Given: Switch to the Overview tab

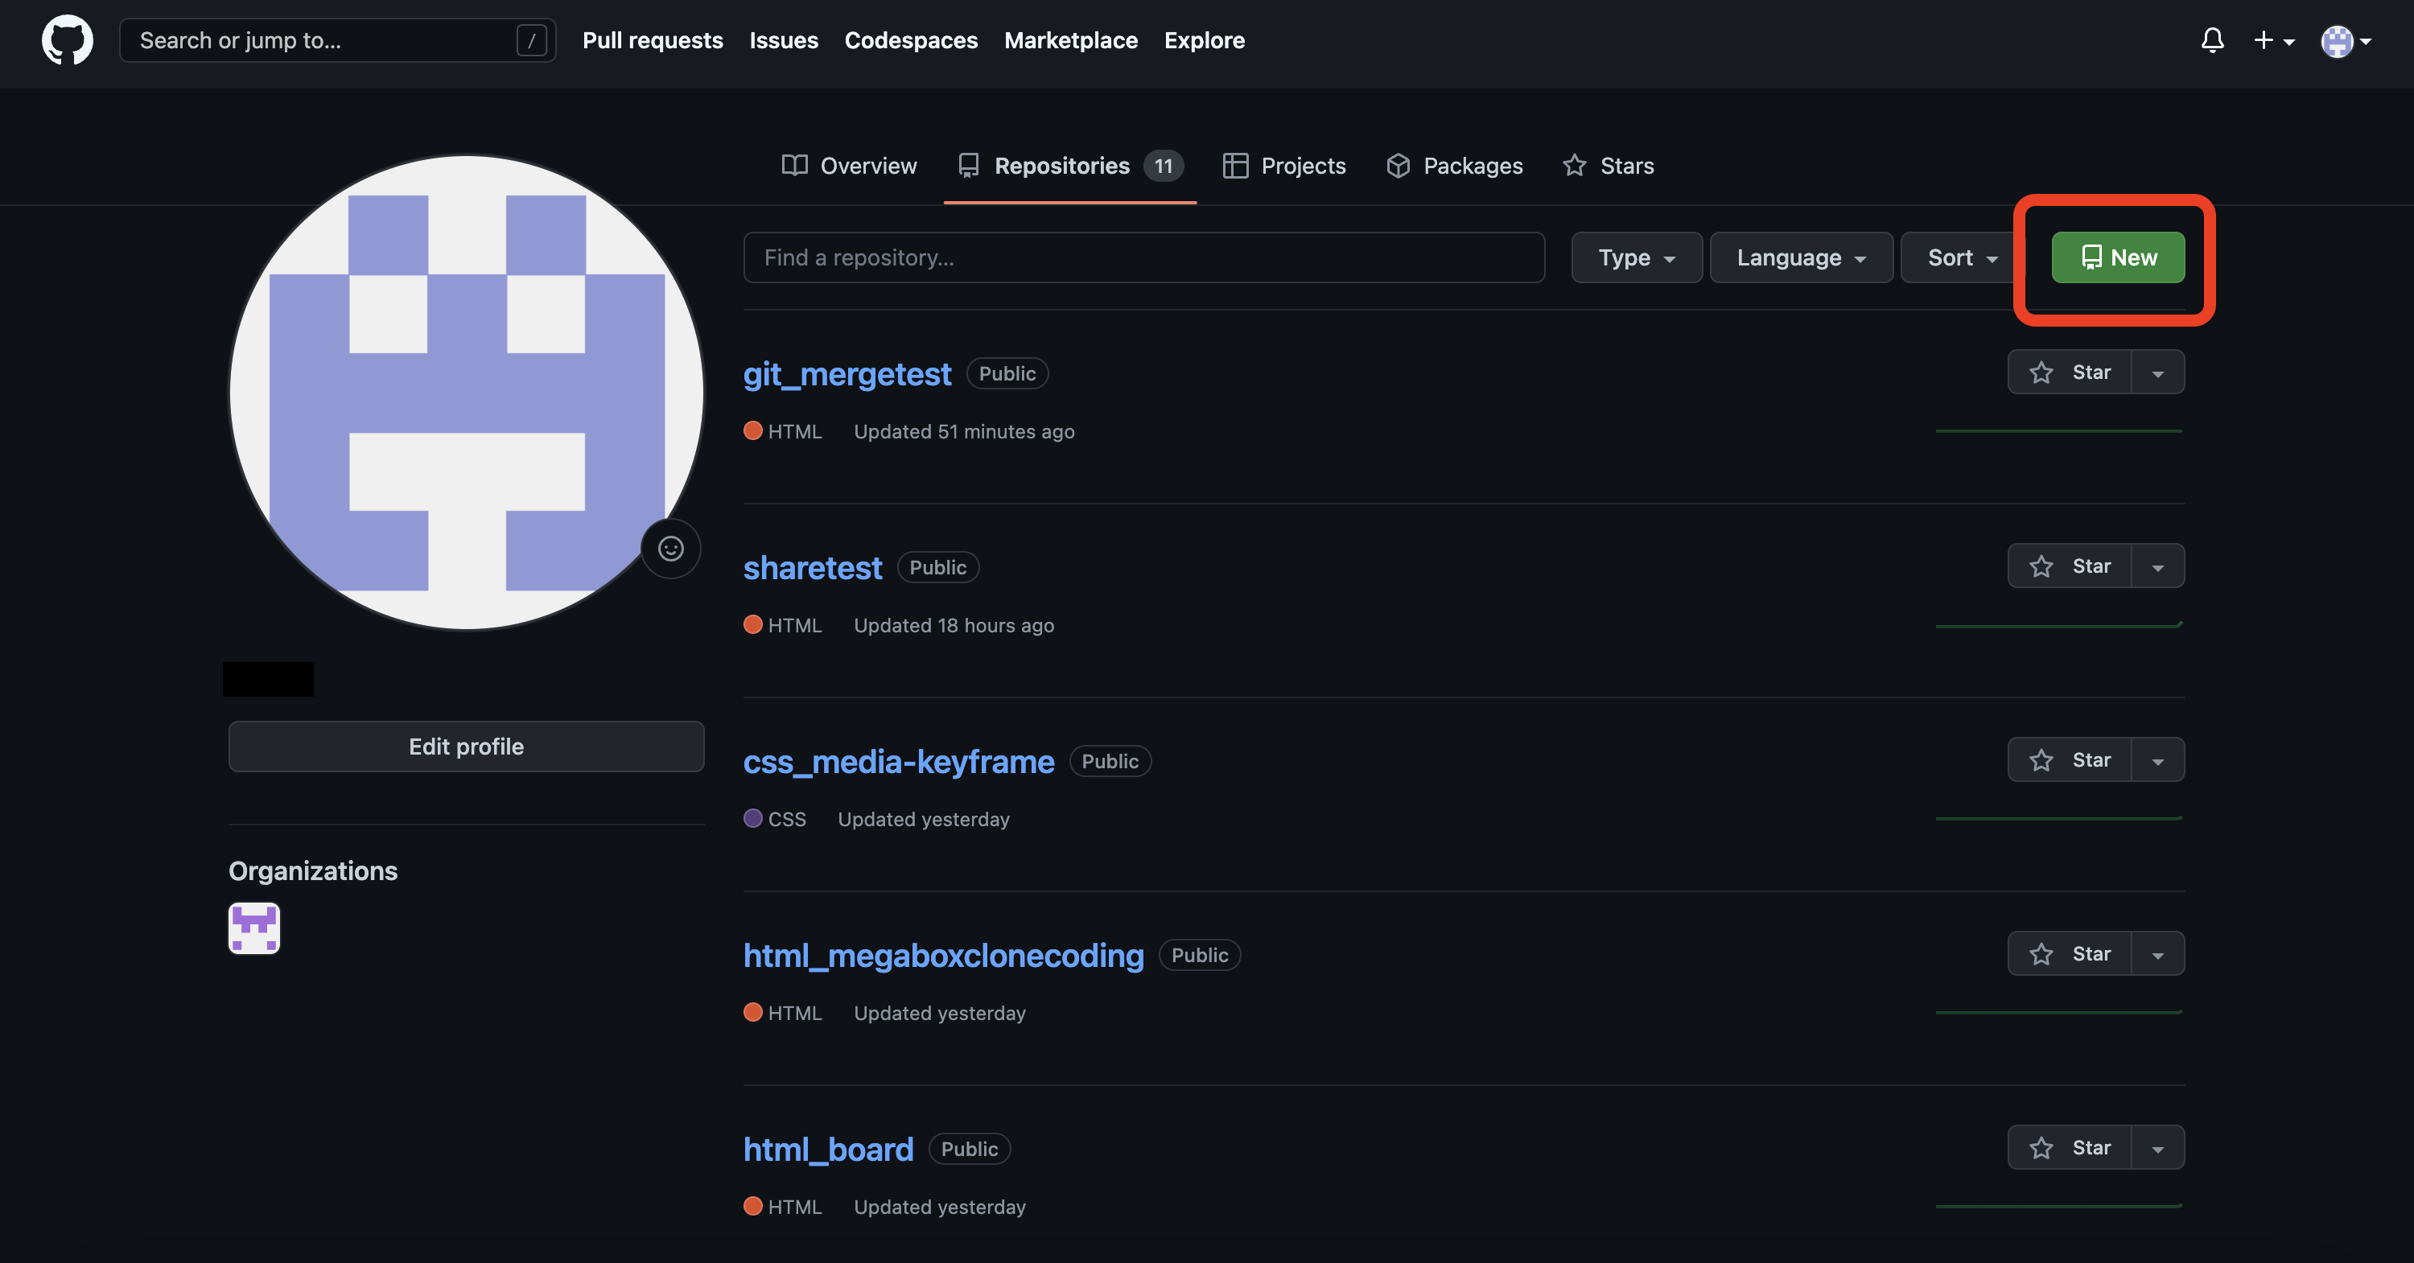Looking at the screenshot, I should pos(849,166).
